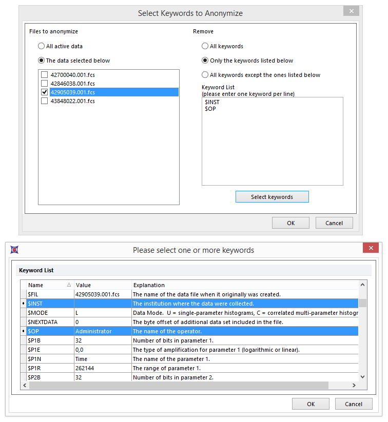Check the 42846038.001.fcs file checkbox

click(45, 83)
